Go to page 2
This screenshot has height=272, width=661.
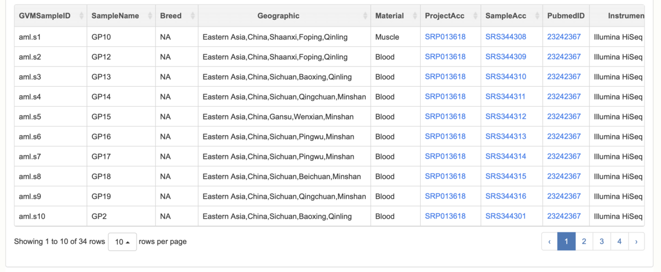point(584,241)
